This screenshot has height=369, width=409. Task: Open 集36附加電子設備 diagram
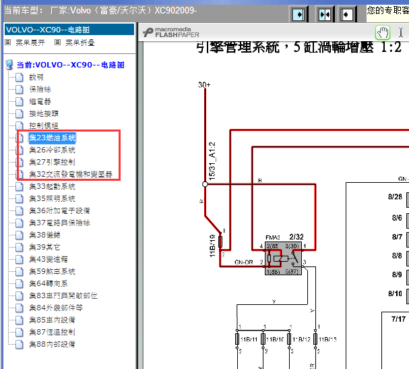59,210
